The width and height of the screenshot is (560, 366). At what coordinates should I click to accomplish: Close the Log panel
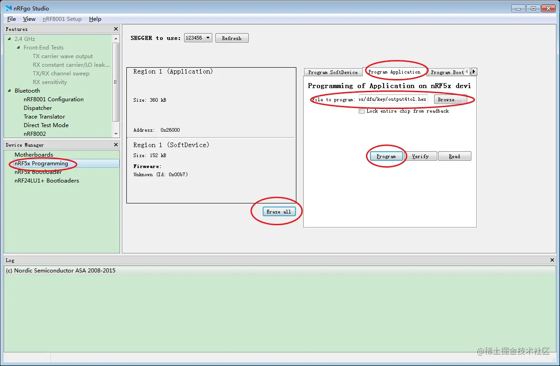552,260
